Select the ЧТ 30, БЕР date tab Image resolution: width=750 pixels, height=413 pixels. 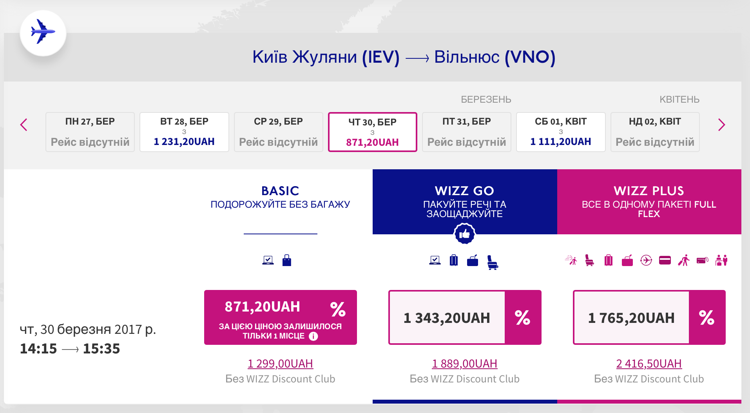pyautogui.click(x=372, y=132)
